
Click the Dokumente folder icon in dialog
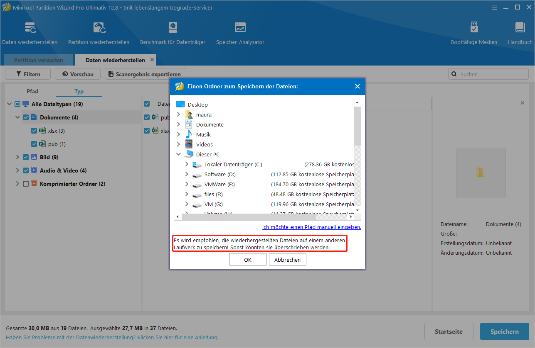(189, 124)
